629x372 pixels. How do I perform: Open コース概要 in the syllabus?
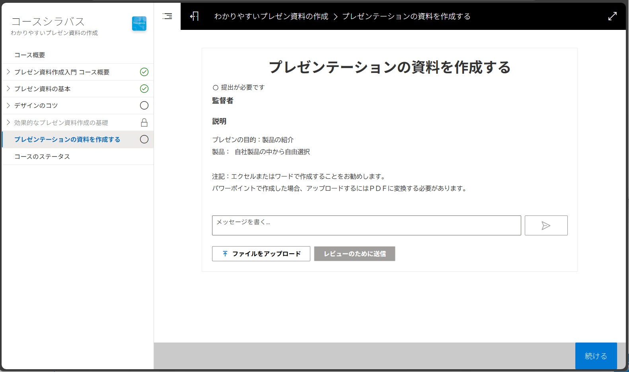point(30,55)
